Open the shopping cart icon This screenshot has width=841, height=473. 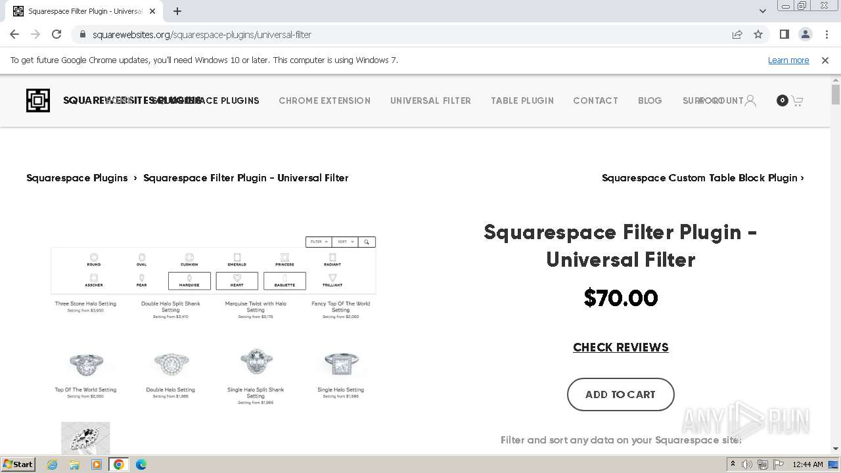(x=797, y=101)
